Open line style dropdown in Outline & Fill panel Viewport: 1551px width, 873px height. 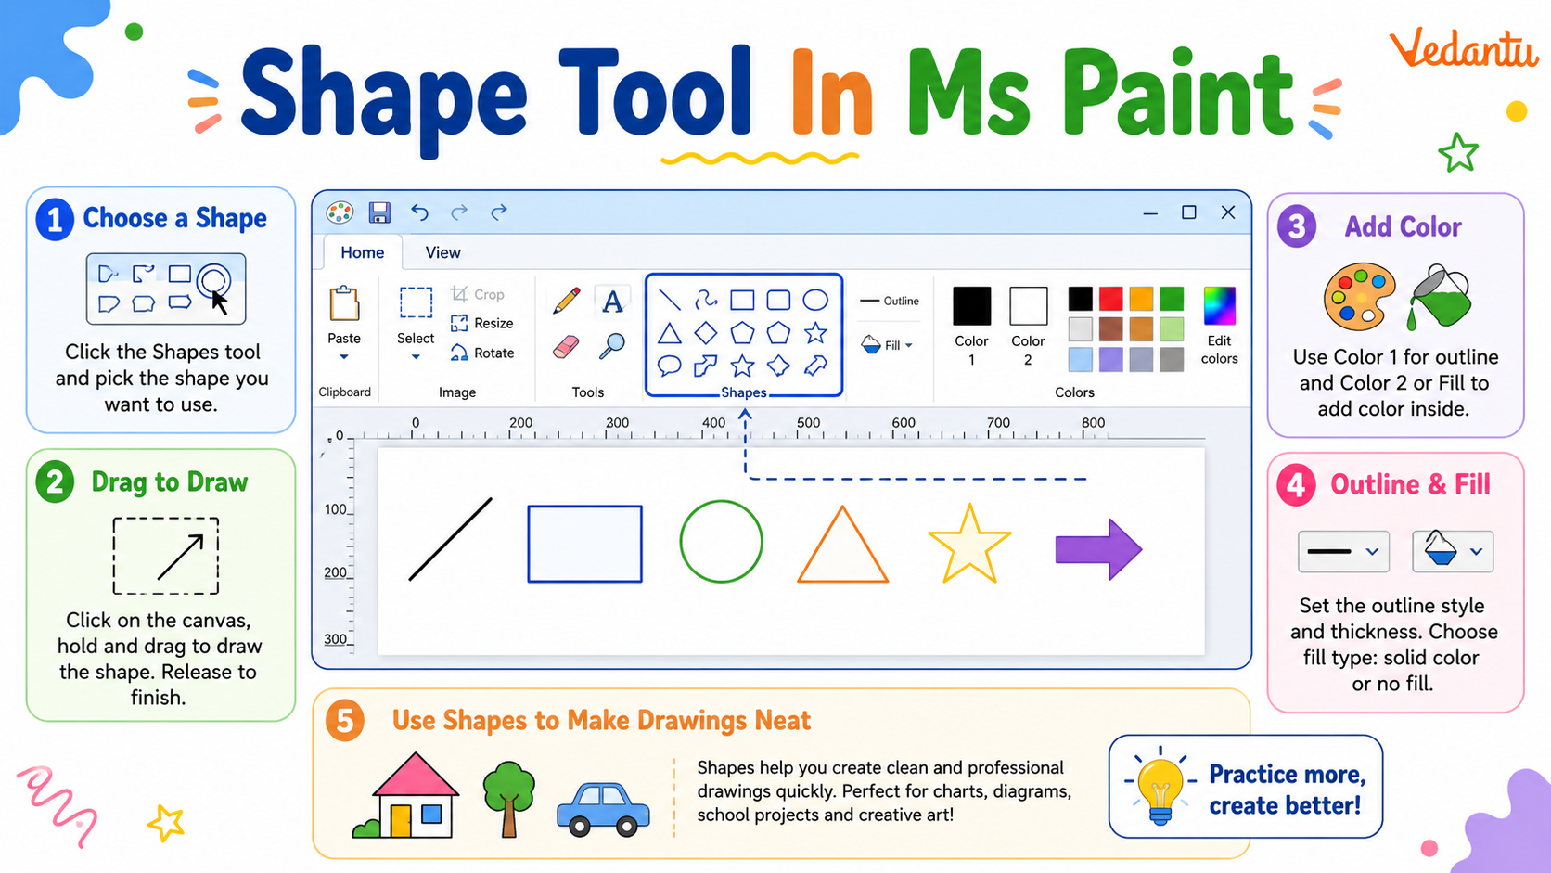pos(1343,551)
